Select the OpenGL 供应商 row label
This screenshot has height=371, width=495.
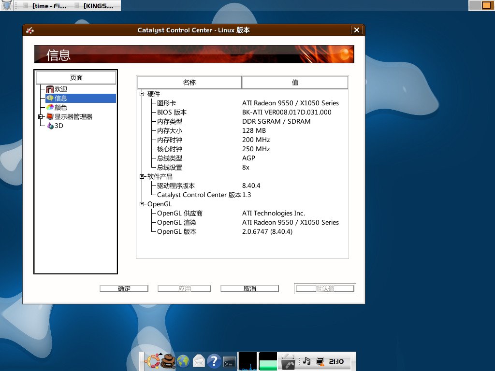(x=180, y=213)
